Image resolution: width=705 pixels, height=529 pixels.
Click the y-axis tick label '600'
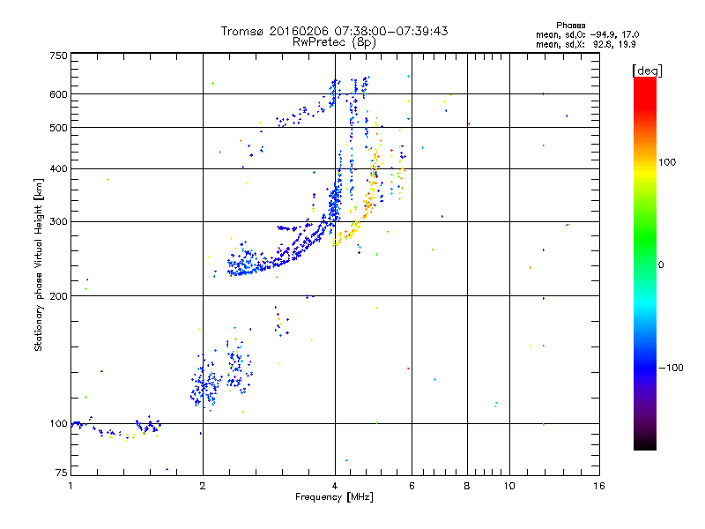58,94
